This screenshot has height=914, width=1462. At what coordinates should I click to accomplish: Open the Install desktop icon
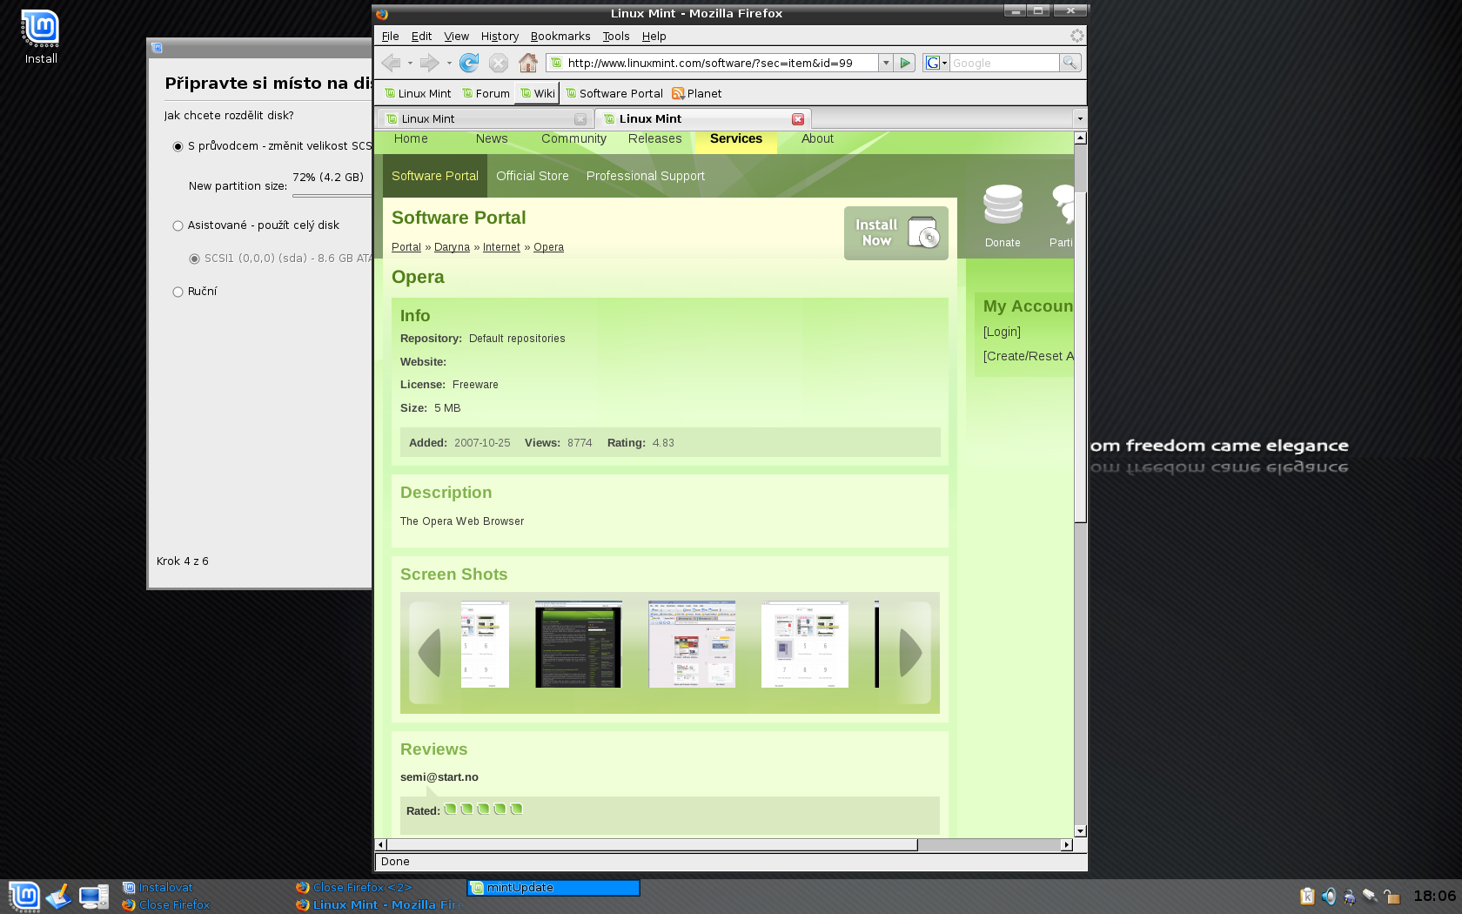[x=40, y=37]
